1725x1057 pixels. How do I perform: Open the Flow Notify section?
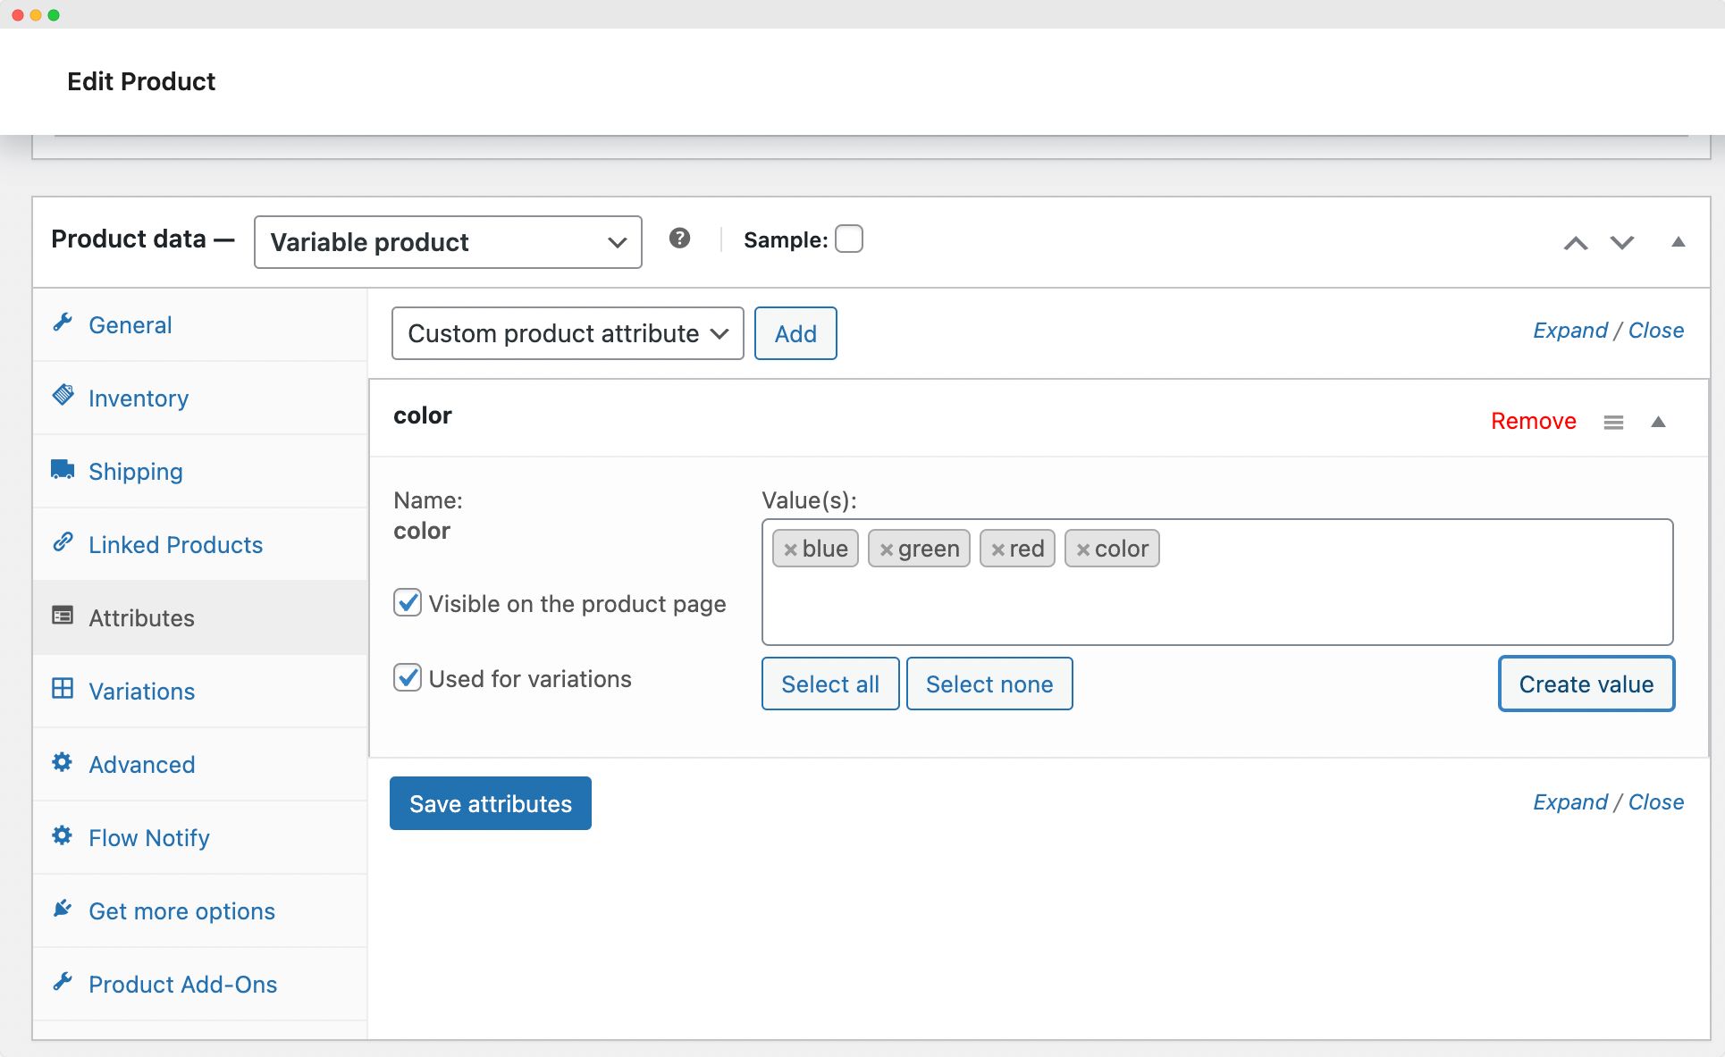tap(148, 837)
